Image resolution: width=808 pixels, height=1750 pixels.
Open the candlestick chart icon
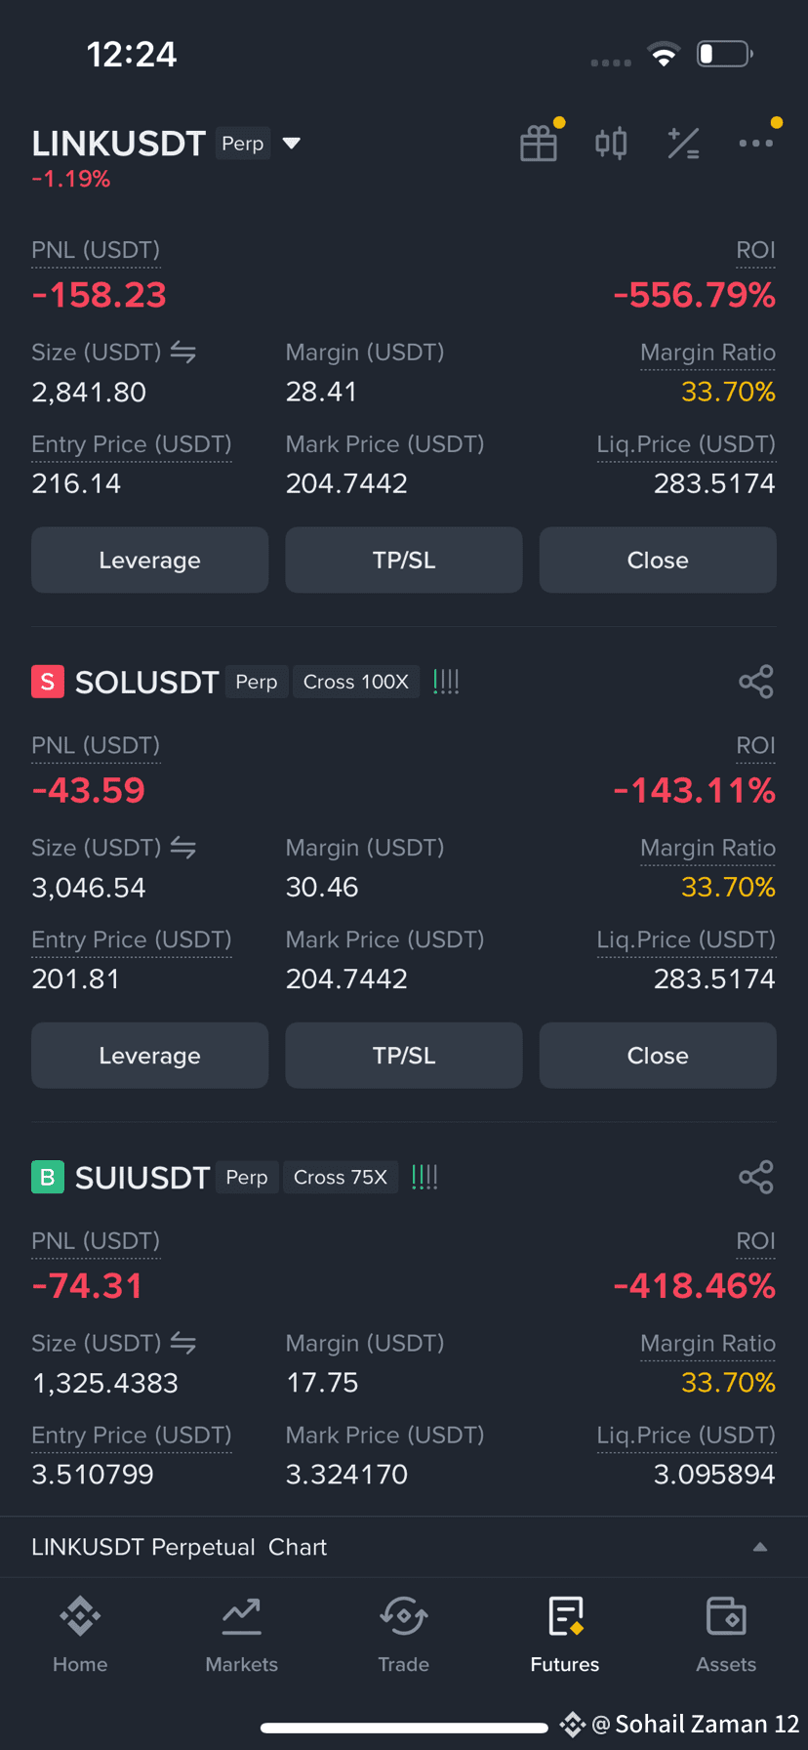pos(611,144)
